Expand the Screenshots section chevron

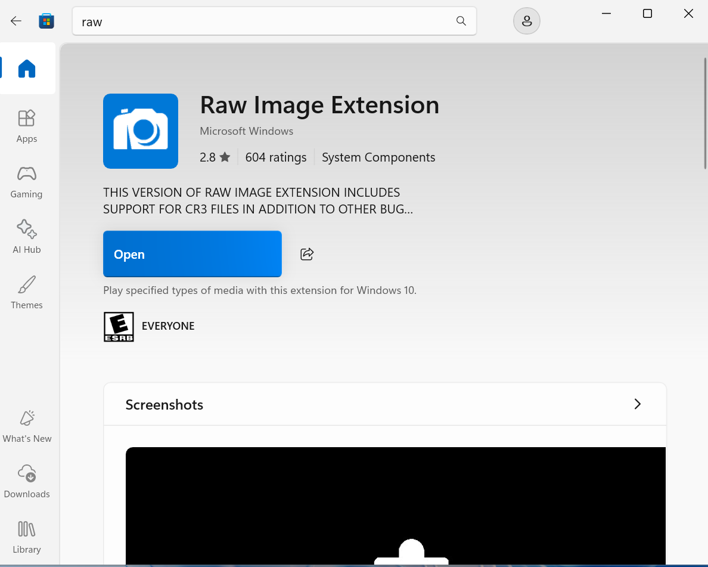click(637, 404)
